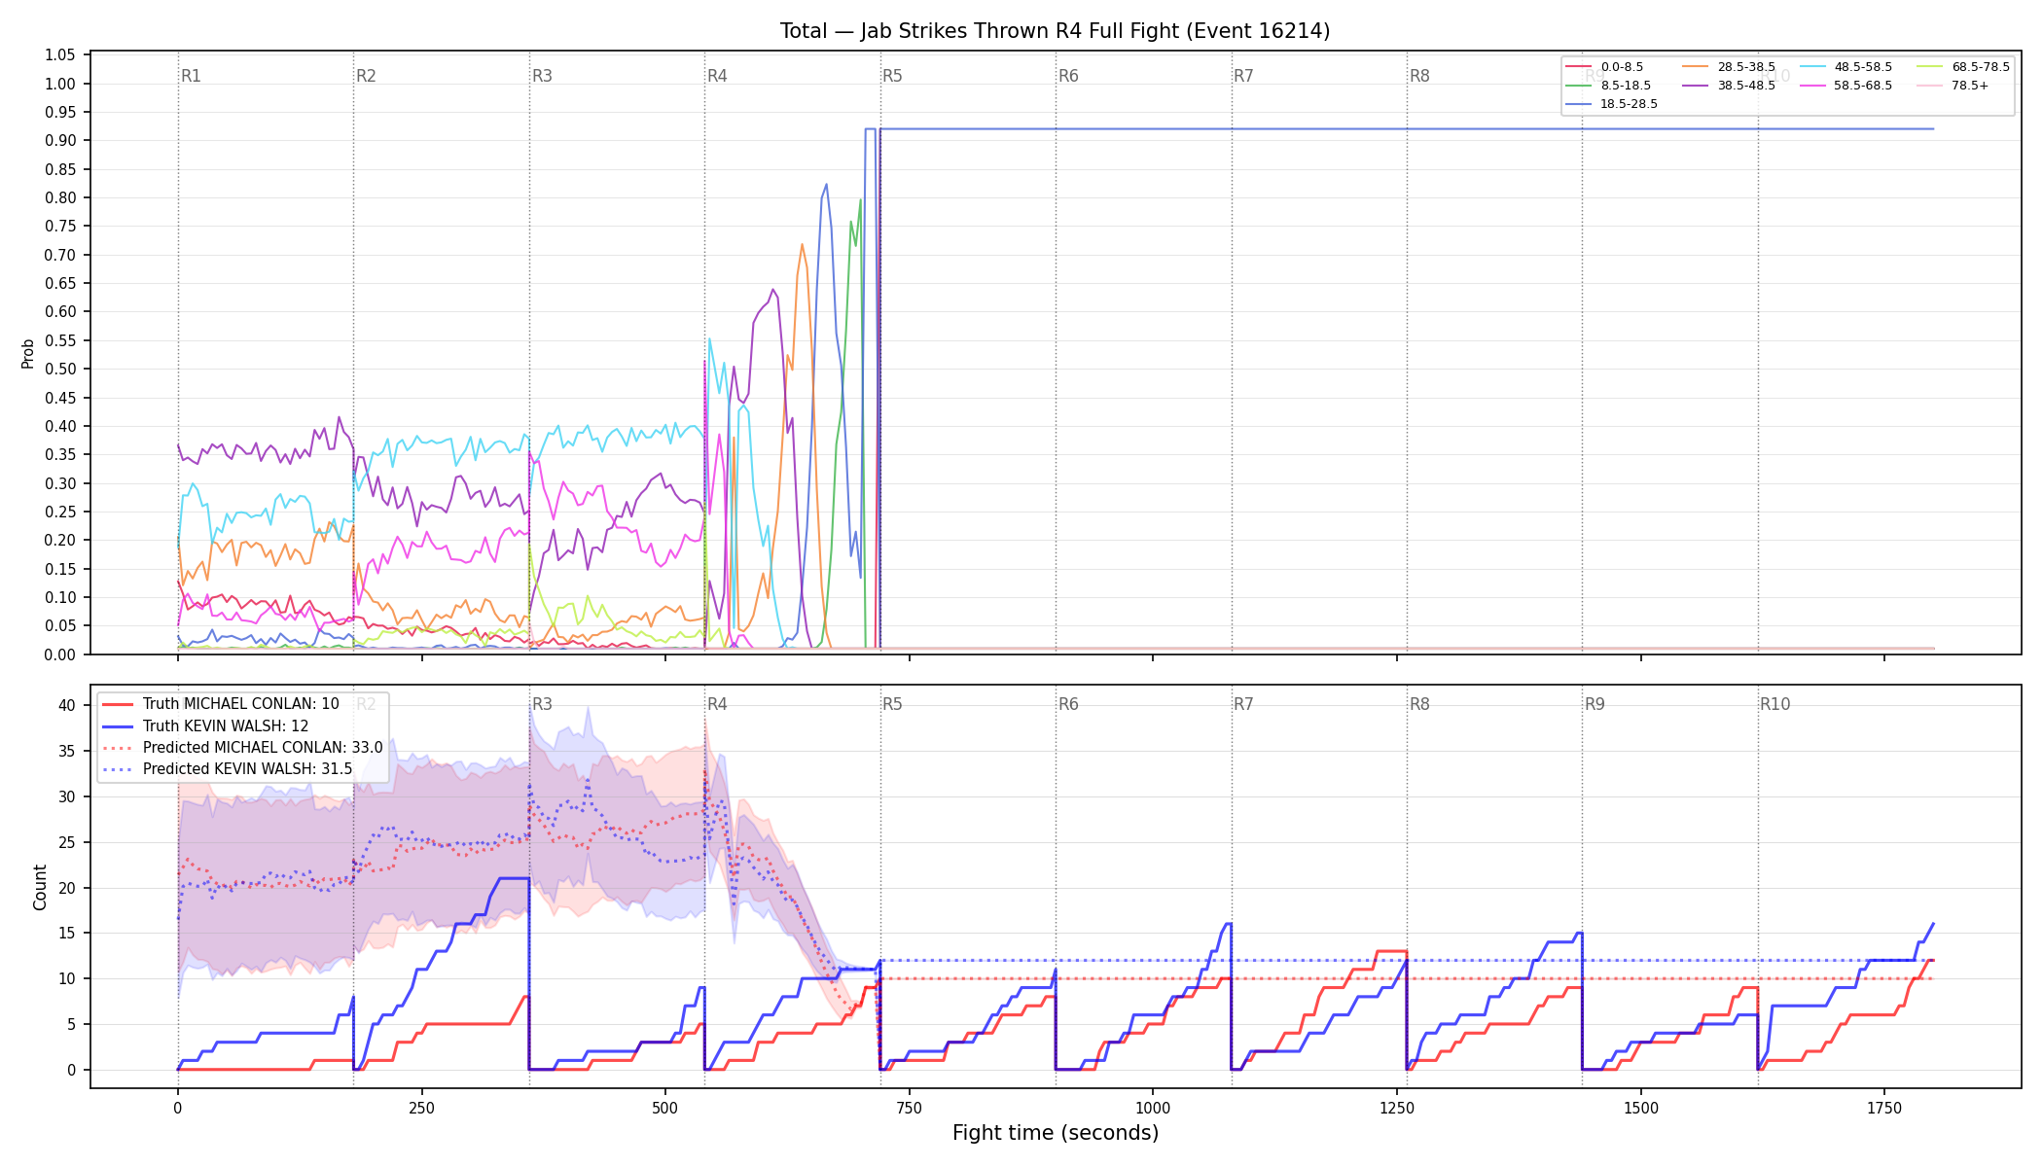Image resolution: width=2043 pixels, height=1167 pixels.
Task: Click the 1.05 tick on the Prob axis
Action: 60,54
